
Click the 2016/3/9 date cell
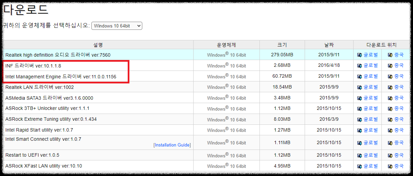[x=329, y=119]
